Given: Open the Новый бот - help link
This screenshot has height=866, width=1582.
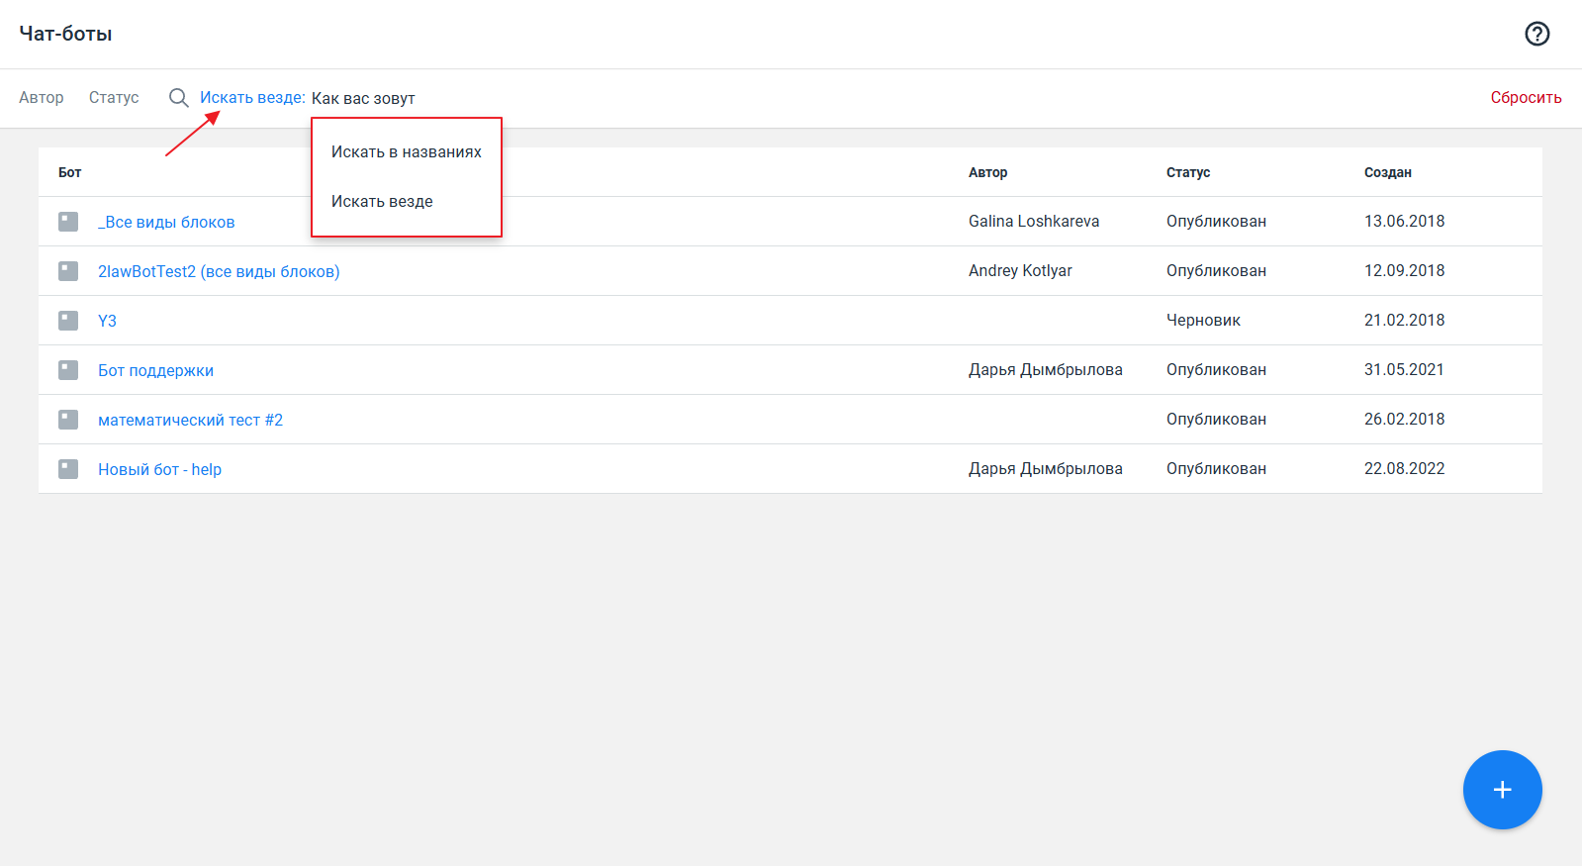Looking at the screenshot, I should [159, 469].
